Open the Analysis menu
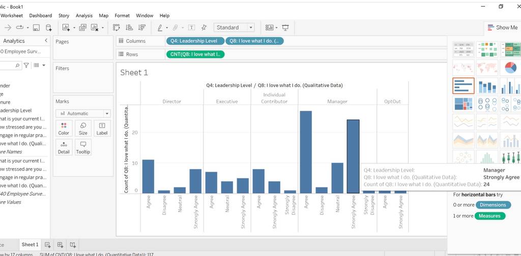 click(x=84, y=16)
